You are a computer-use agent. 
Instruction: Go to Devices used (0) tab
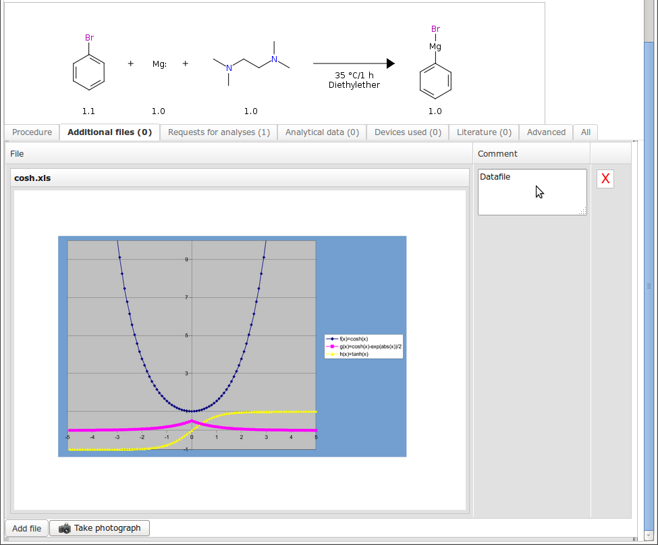(x=408, y=132)
